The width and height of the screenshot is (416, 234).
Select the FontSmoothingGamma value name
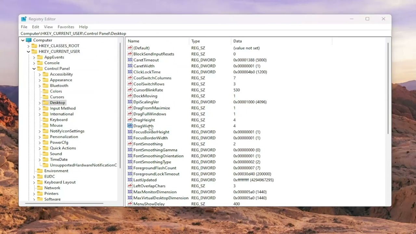pyautogui.click(x=155, y=150)
